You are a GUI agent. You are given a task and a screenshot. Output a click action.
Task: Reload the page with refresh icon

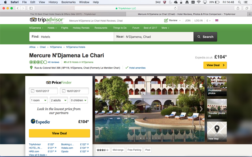[x=175, y=8]
